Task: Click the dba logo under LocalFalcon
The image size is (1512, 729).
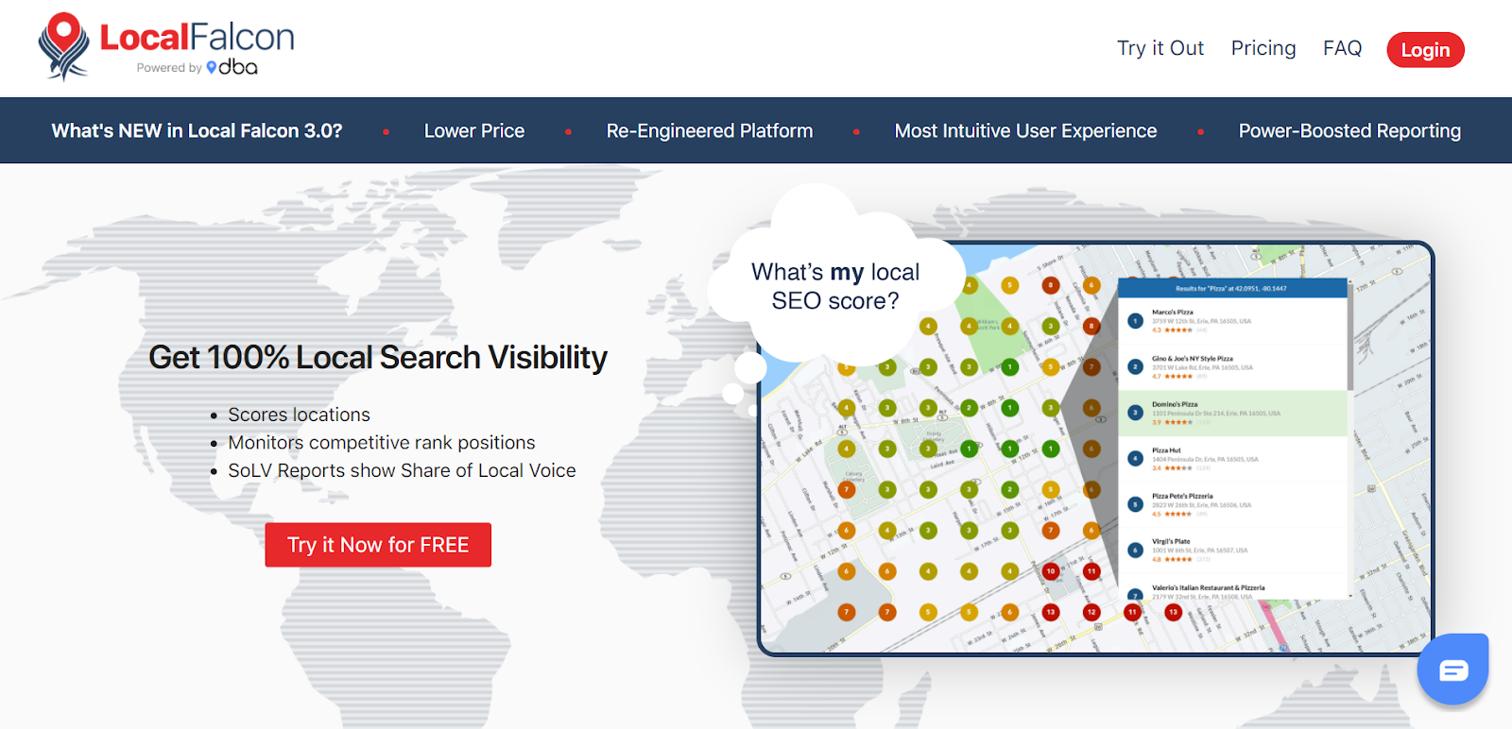Action: tap(232, 67)
